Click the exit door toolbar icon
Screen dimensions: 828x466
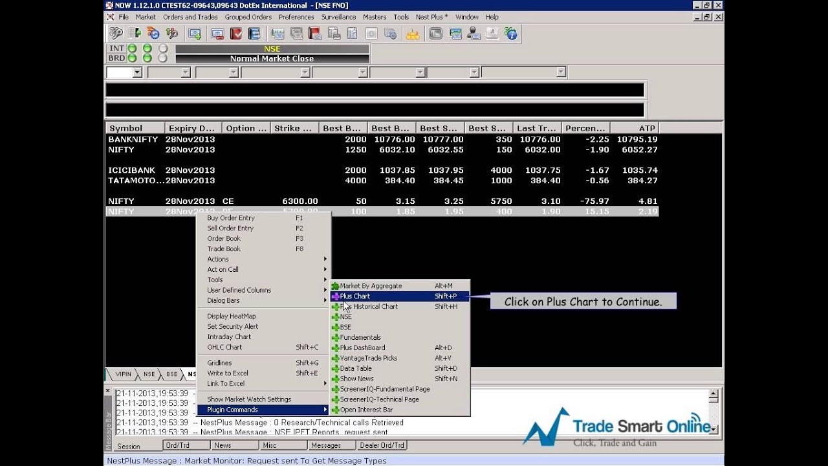tap(135, 33)
